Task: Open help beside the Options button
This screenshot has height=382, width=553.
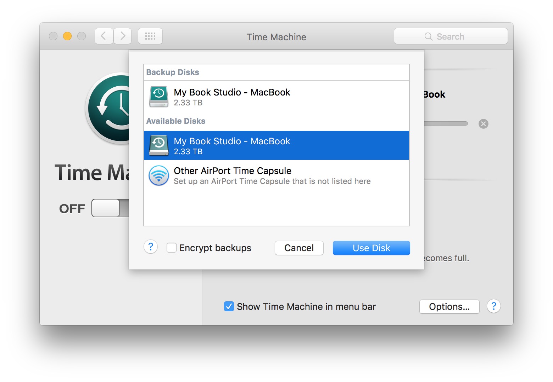Action: 494,306
